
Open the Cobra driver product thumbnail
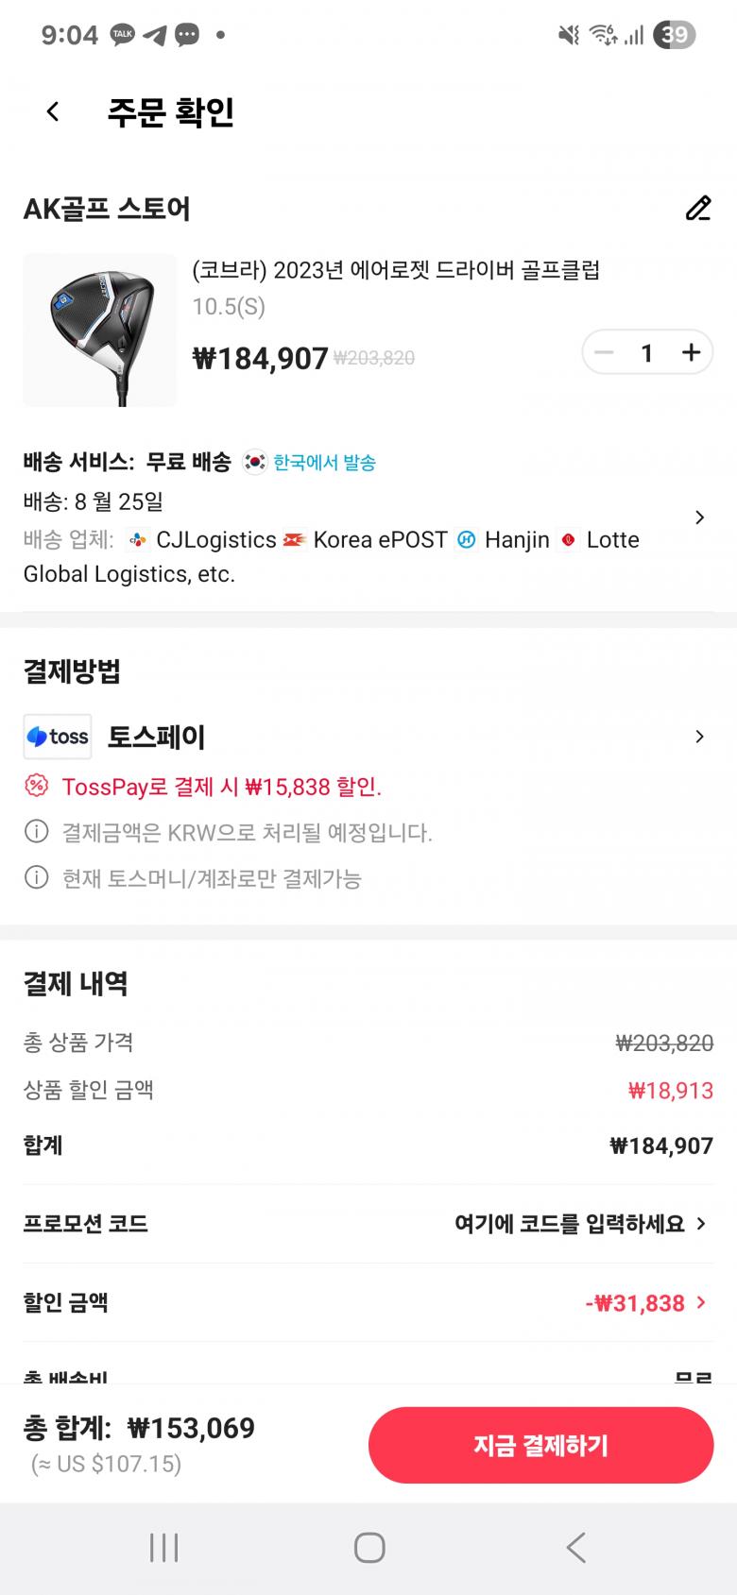pyautogui.click(x=99, y=330)
